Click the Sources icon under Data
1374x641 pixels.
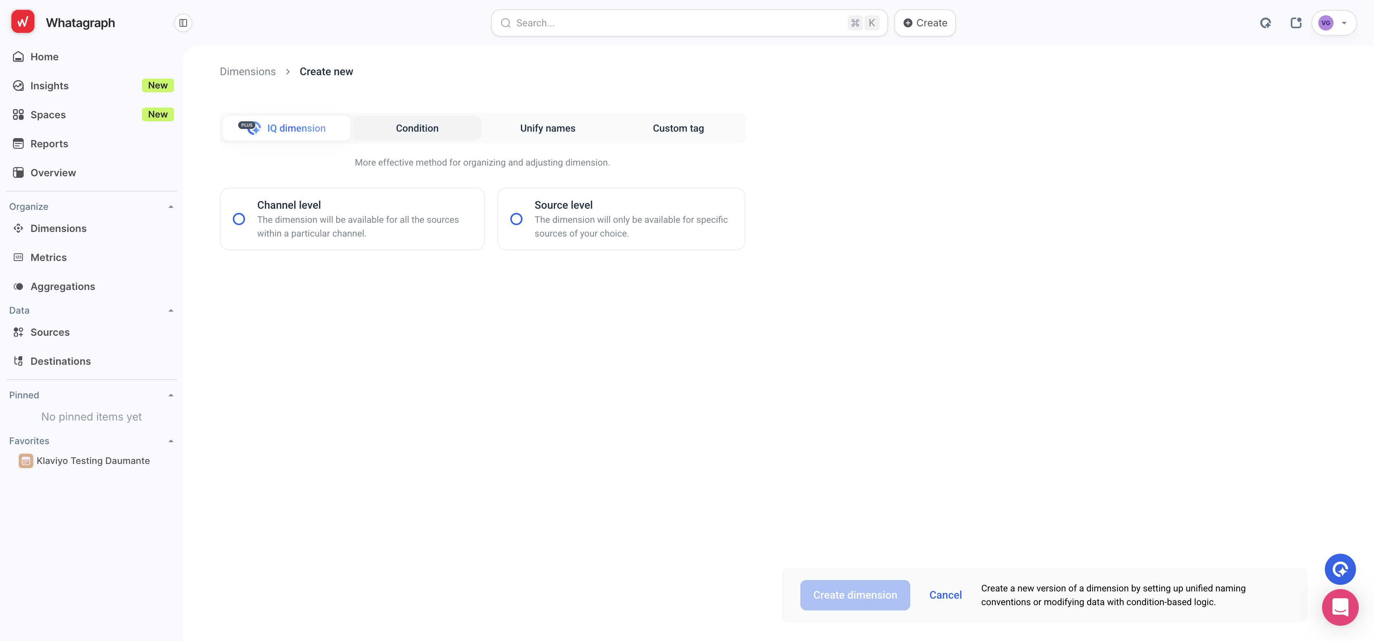(x=18, y=332)
